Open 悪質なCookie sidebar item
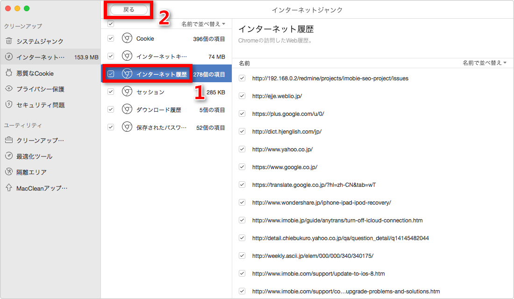The width and height of the screenshot is (514, 299). (50, 73)
